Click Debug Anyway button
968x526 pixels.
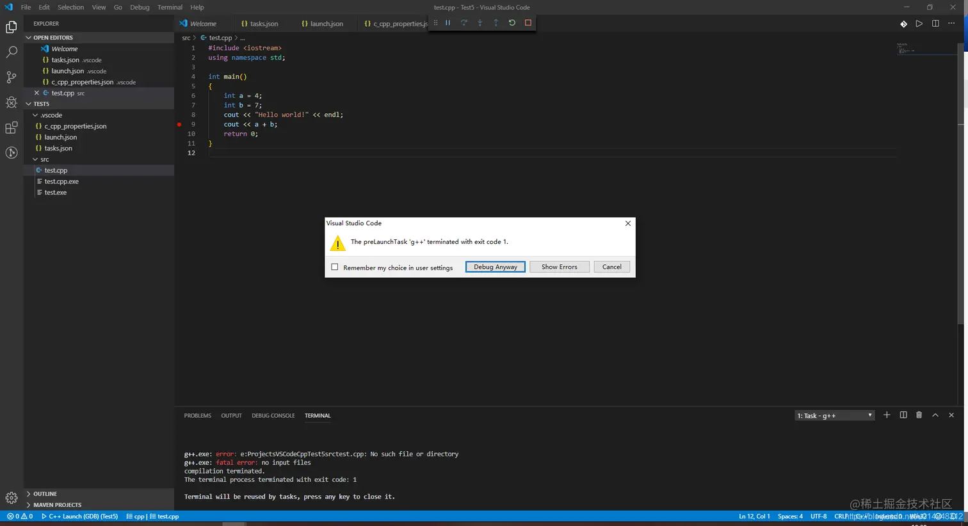coord(496,267)
